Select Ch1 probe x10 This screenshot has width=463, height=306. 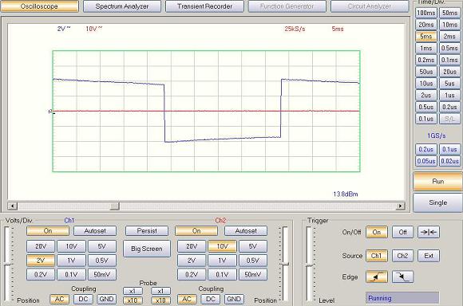coord(133,300)
